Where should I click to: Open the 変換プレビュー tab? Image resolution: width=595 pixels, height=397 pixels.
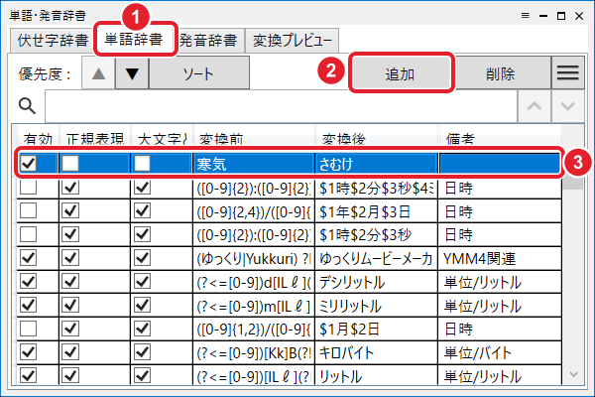coord(293,41)
